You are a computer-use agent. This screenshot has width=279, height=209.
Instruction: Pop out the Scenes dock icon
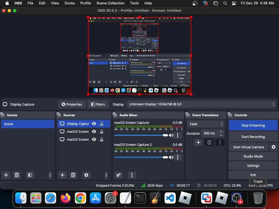click(x=2, y=115)
